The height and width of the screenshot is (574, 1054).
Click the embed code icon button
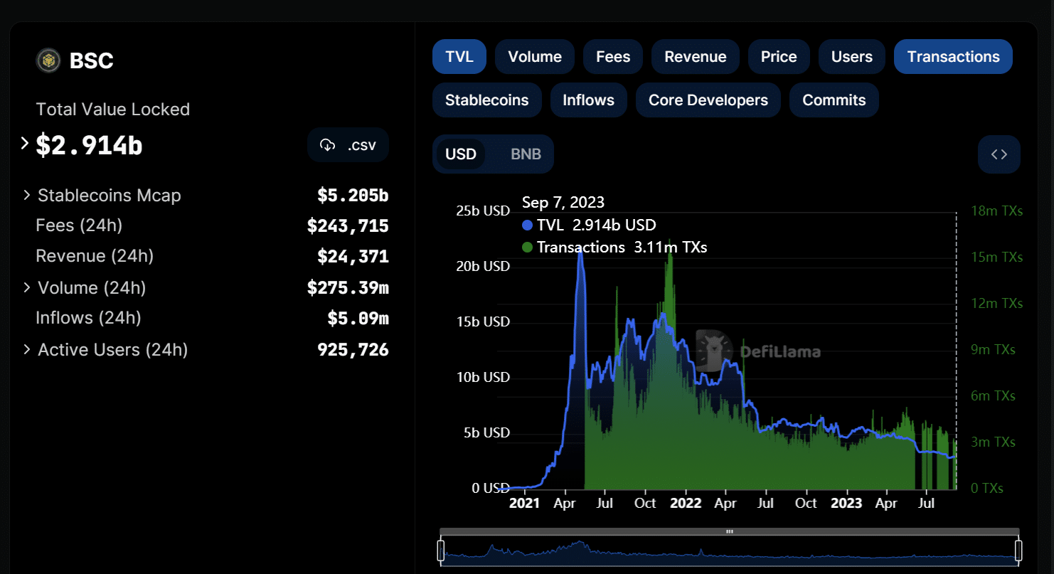[999, 154]
